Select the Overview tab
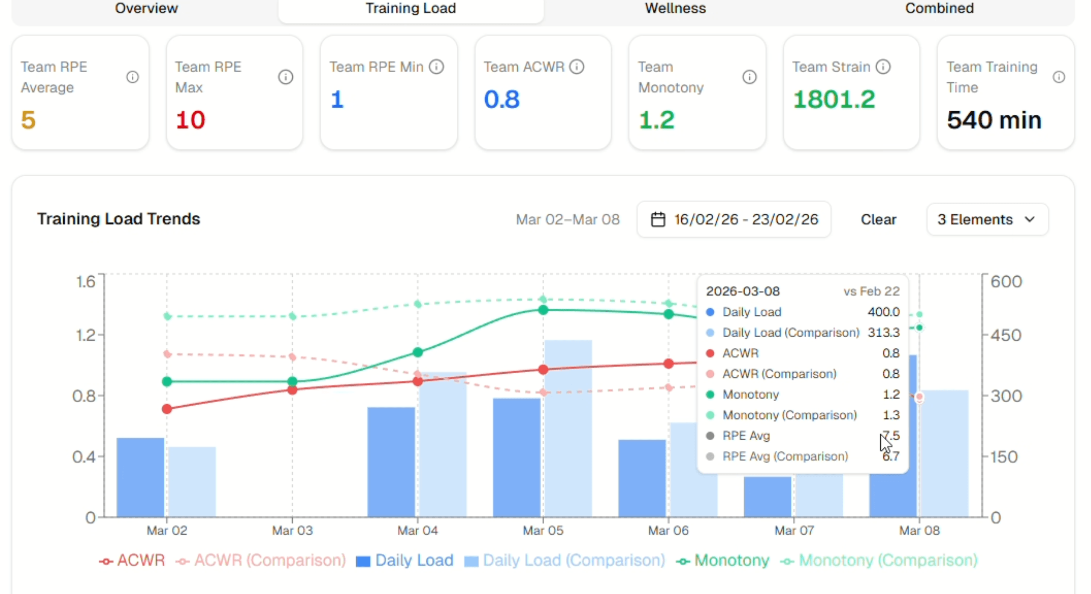 pos(147,9)
